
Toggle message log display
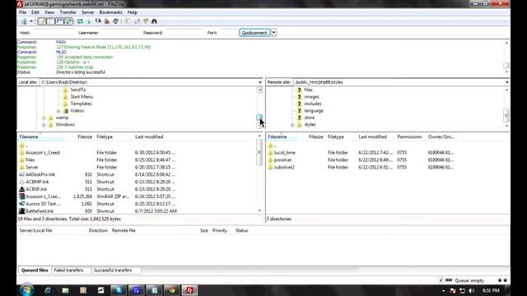(x=42, y=21)
